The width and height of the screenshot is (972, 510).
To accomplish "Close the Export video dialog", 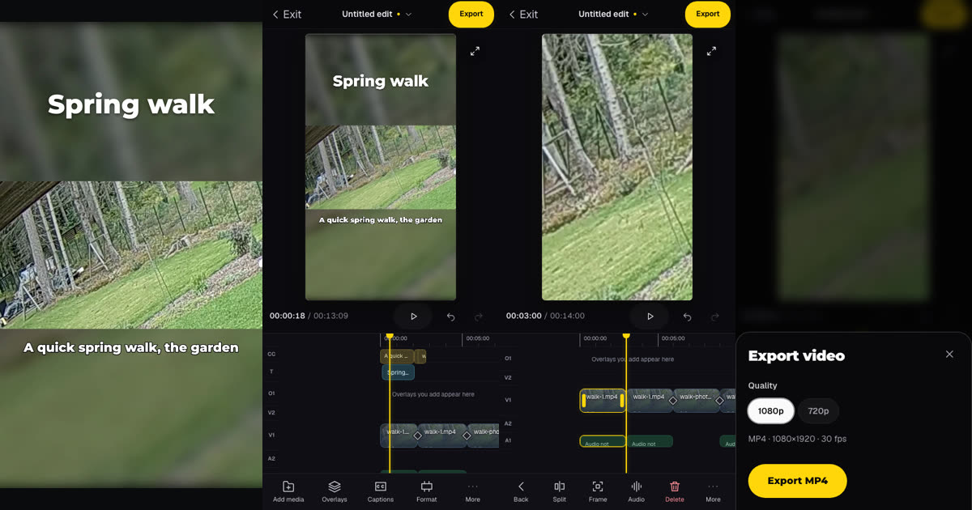I will (x=949, y=355).
